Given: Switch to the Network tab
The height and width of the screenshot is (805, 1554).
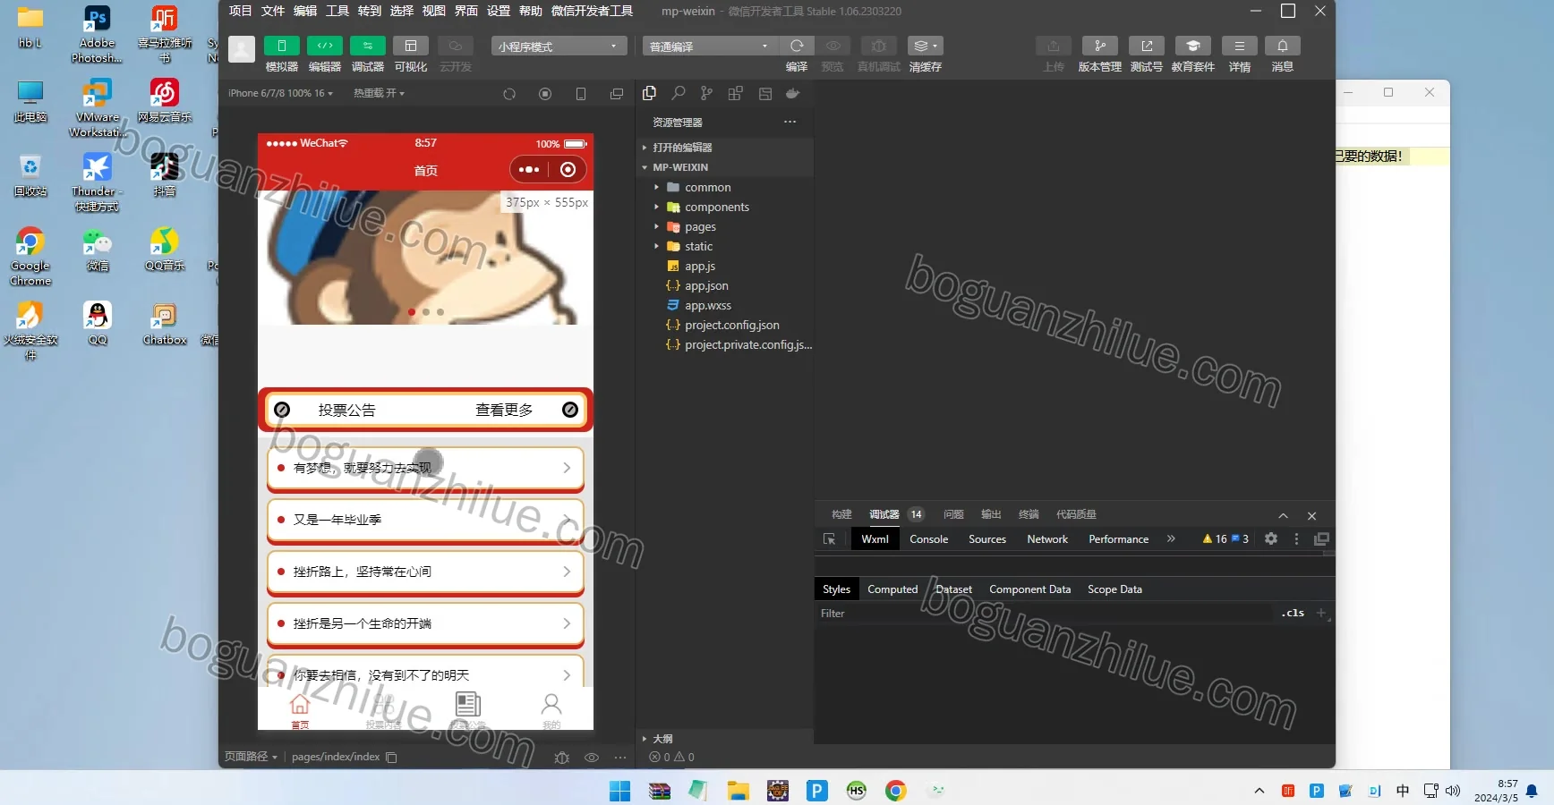Looking at the screenshot, I should pyautogui.click(x=1047, y=539).
